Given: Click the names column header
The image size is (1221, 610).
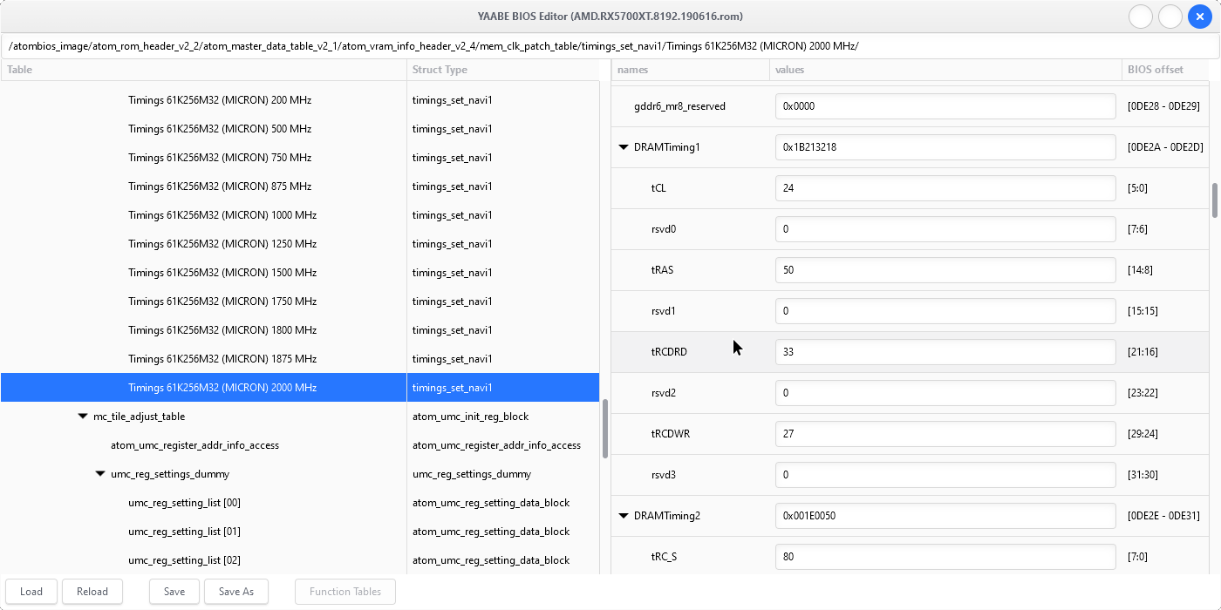Looking at the screenshot, I should [x=691, y=70].
